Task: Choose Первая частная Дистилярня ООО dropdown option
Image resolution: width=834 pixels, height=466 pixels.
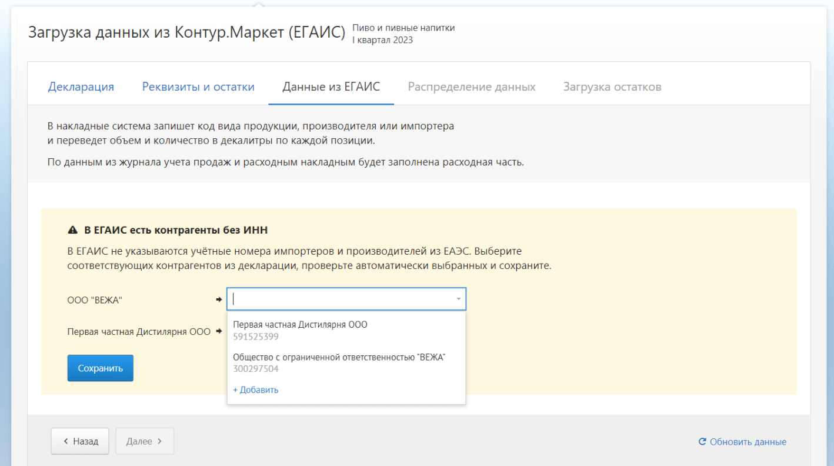Action: pyautogui.click(x=346, y=330)
